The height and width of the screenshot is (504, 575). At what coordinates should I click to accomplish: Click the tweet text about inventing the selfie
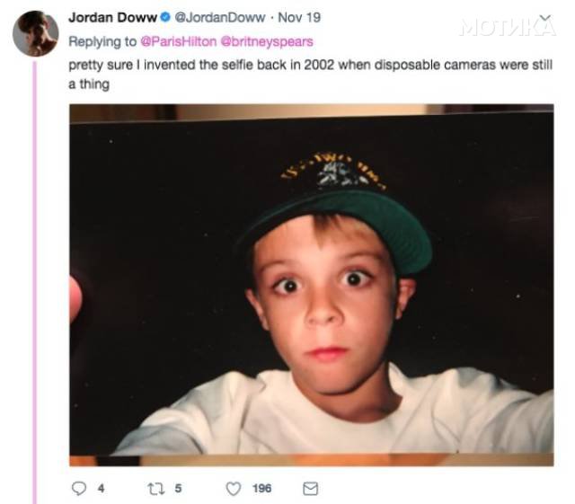pyautogui.click(x=310, y=74)
